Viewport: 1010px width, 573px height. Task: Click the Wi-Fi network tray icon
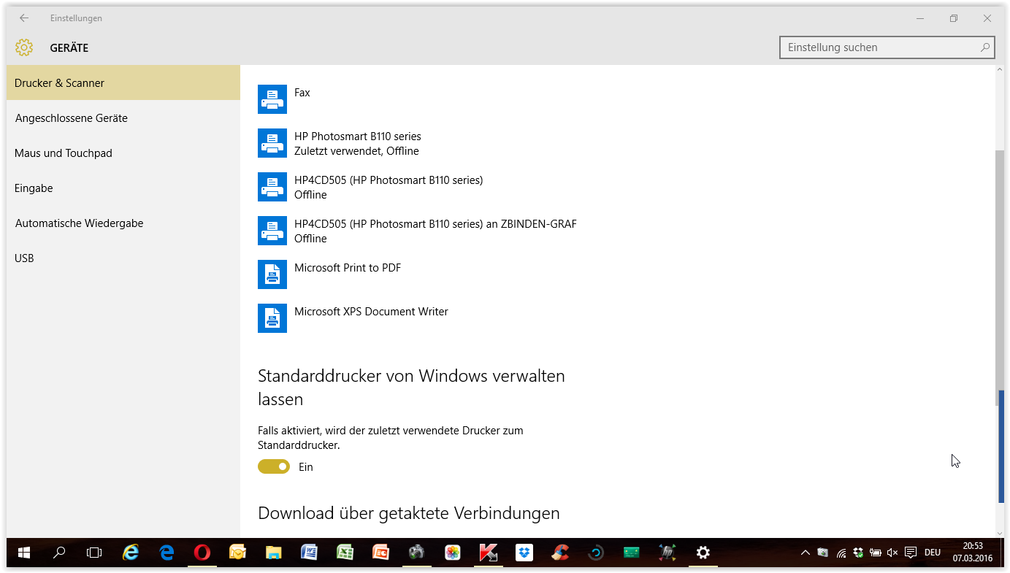click(841, 553)
